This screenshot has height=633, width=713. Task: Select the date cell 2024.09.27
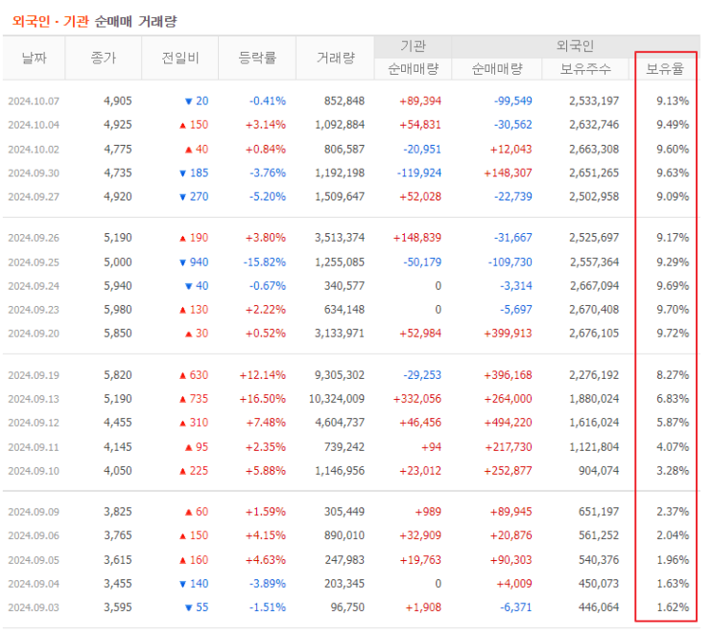point(34,197)
